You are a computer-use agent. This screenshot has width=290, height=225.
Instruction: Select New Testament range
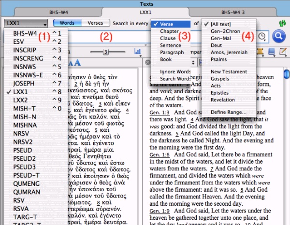tap(229, 71)
